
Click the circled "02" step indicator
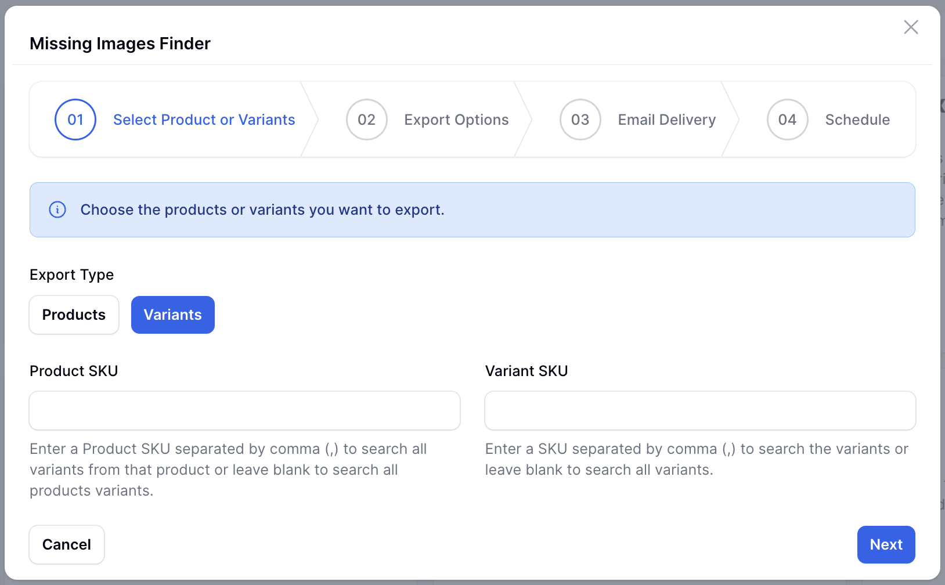point(366,120)
